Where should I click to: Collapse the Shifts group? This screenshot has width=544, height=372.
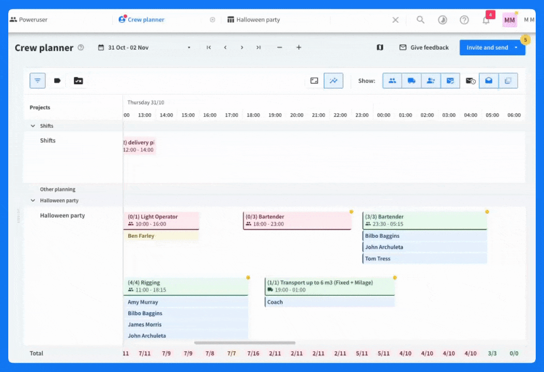pyautogui.click(x=33, y=126)
